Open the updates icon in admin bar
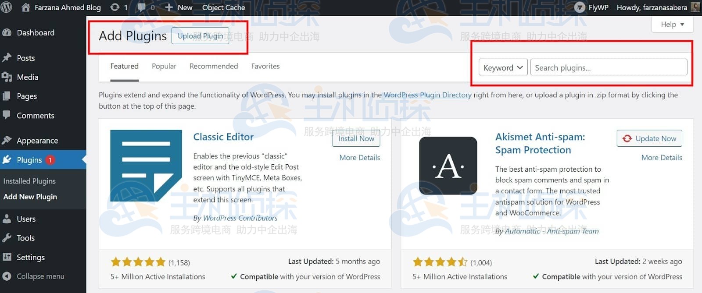This screenshot has height=293, width=702. tap(115, 7)
